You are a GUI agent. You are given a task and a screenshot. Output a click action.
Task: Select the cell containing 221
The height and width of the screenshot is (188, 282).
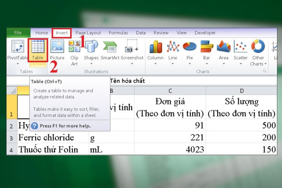[x=170, y=137]
